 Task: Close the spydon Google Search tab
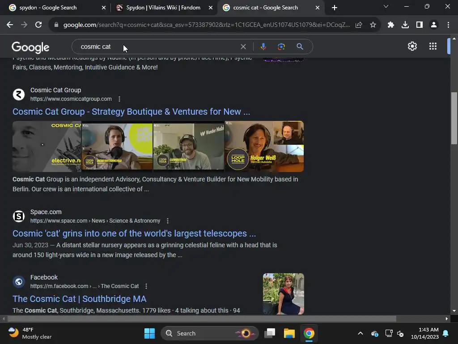coord(103,8)
